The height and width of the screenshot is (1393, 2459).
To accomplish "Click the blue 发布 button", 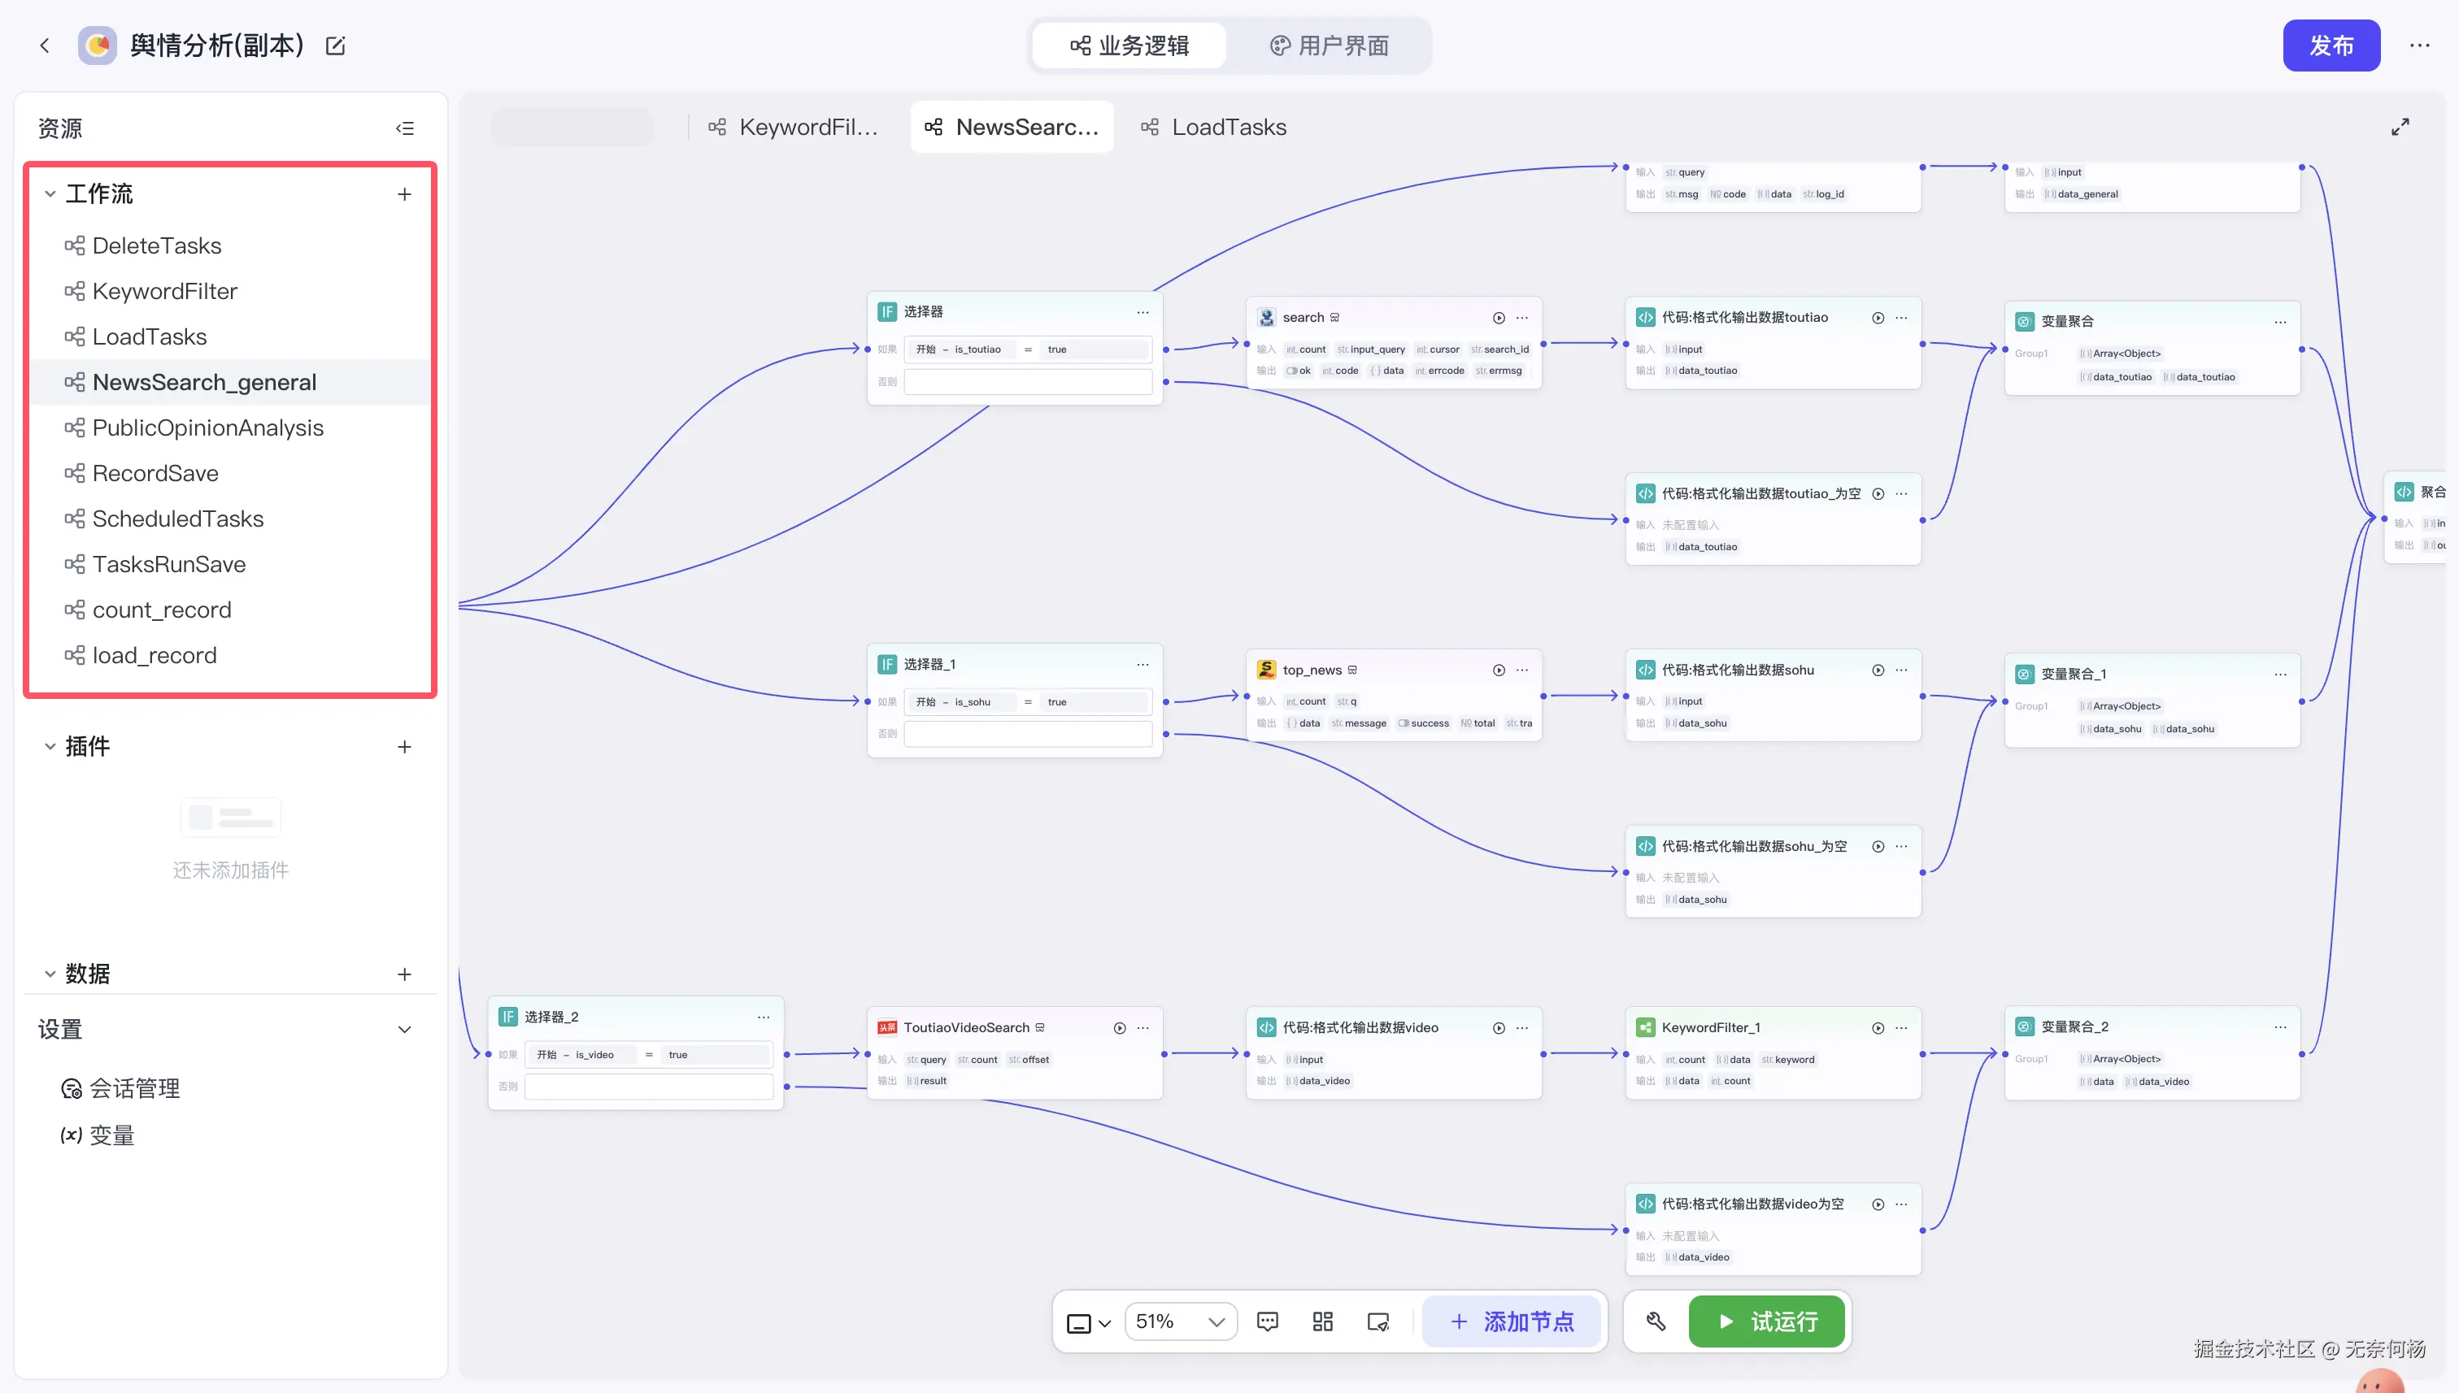I will click(2331, 46).
